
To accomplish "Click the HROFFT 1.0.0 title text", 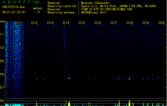I will (x=21, y=2).
